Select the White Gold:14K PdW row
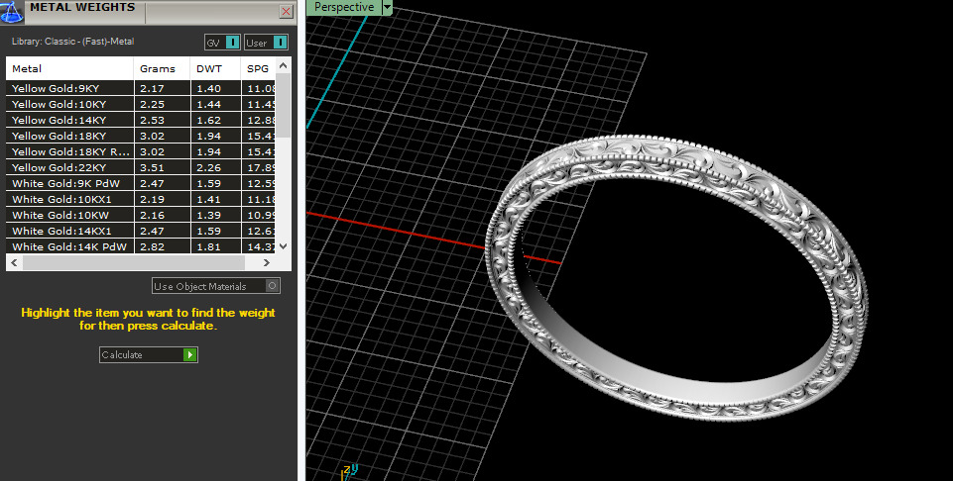This screenshot has width=953, height=481. coord(141,246)
